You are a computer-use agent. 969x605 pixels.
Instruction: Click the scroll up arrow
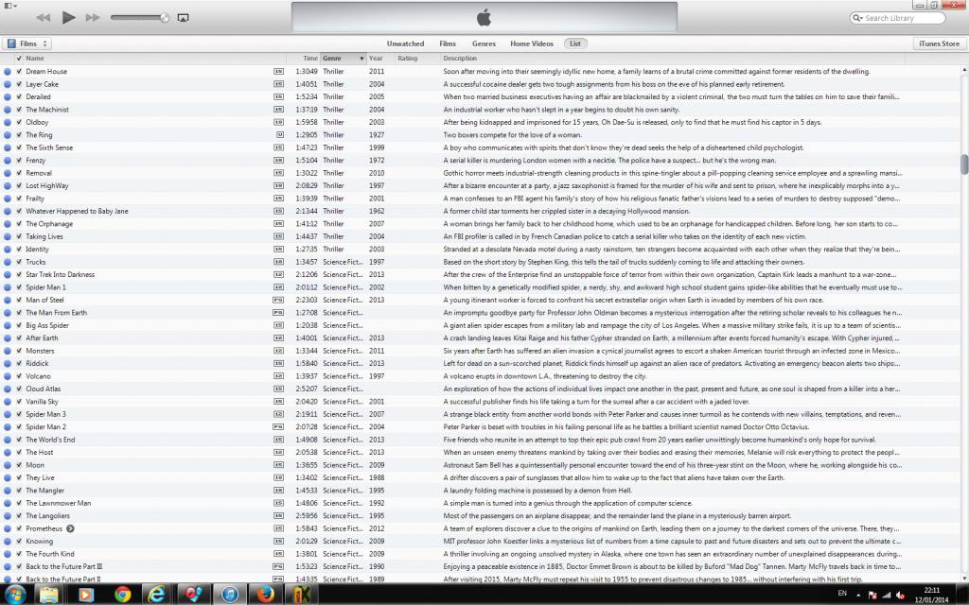pos(964,70)
